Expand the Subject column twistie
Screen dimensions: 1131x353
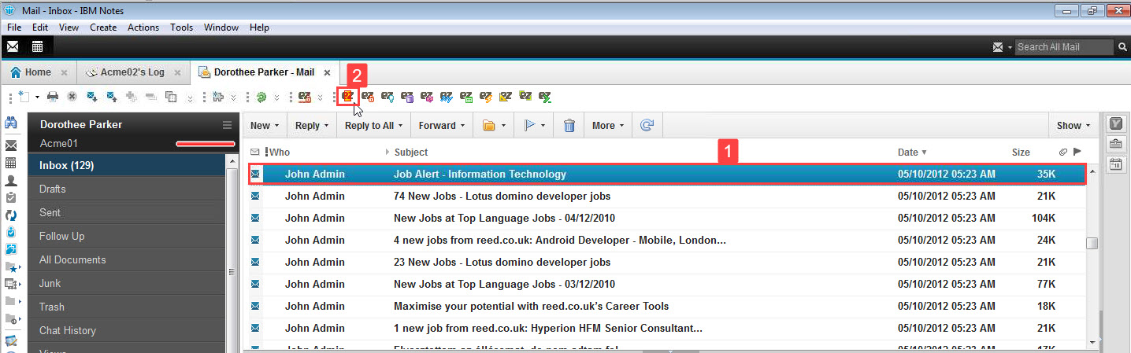[387, 152]
